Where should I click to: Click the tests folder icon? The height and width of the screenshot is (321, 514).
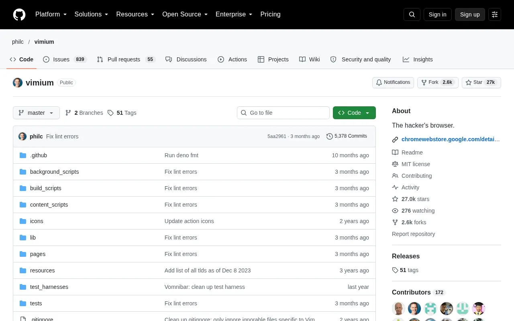pos(23,303)
